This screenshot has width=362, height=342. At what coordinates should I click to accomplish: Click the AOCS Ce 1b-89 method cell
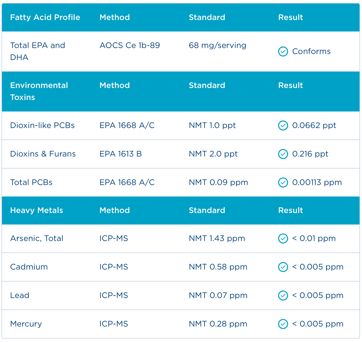(130, 45)
